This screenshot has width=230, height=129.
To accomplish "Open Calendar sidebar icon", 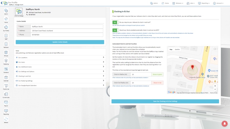I will [6, 77].
